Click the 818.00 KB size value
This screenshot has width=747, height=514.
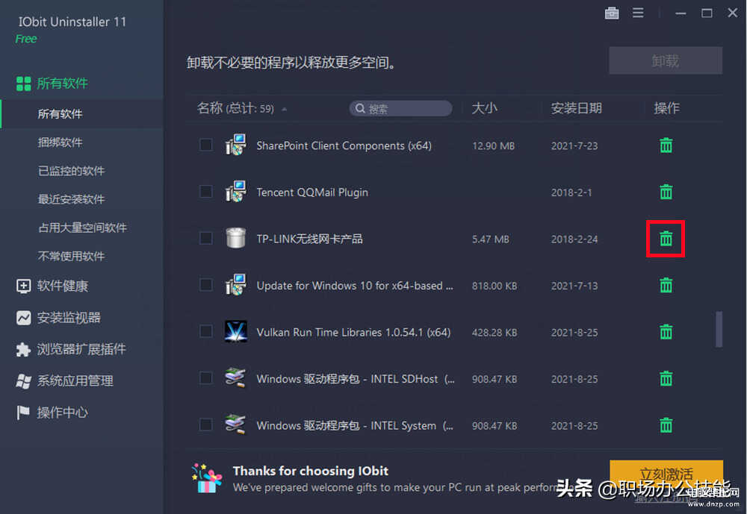495,286
